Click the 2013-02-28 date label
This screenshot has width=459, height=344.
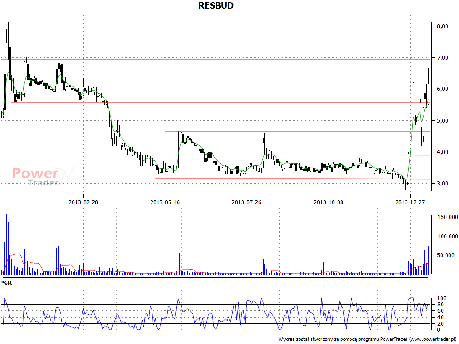(83, 202)
